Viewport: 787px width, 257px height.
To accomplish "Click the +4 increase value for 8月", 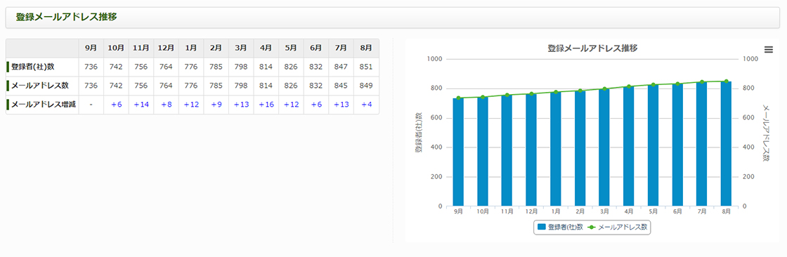I will [366, 105].
